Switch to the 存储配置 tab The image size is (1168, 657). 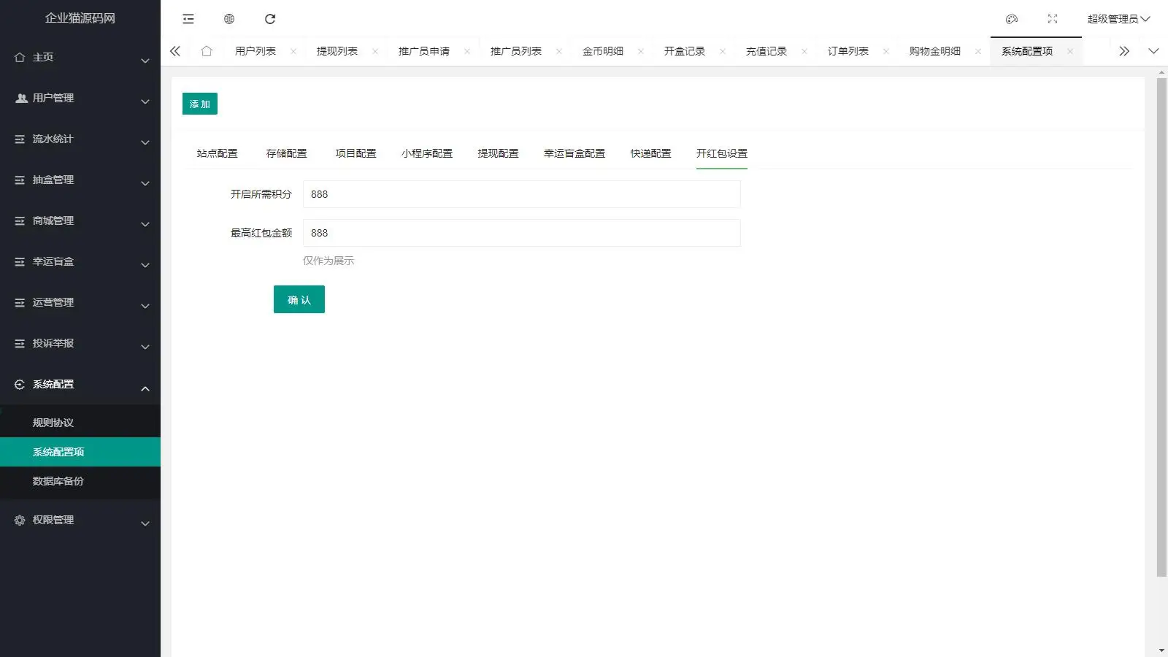(x=285, y=153)
